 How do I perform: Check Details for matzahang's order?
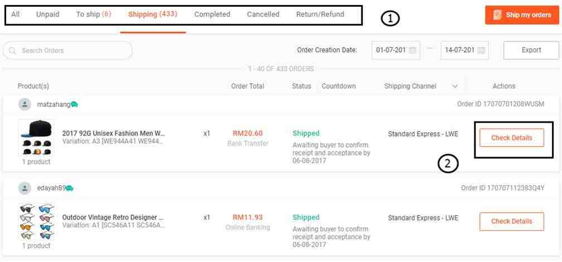click(511, 138)
